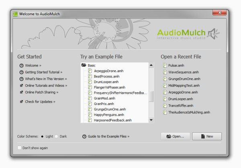Select the Dark color scheme
Viewport: 241px width, 168px height.
[56, 136]
